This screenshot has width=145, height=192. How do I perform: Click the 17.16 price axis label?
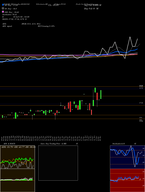[141, 103]
